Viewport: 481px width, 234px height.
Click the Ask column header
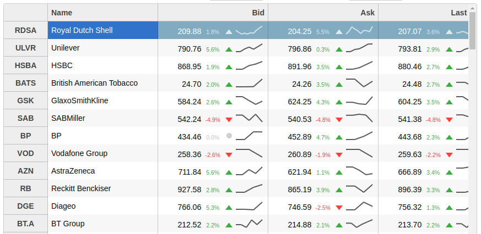coord(323,13)
